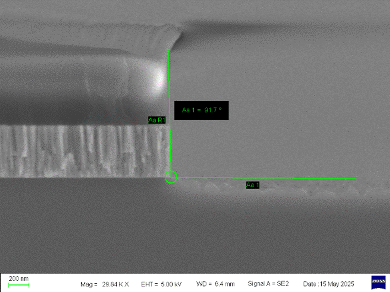
Task: Click the WD = 6.4 mm readout
Action: point(215,284)
